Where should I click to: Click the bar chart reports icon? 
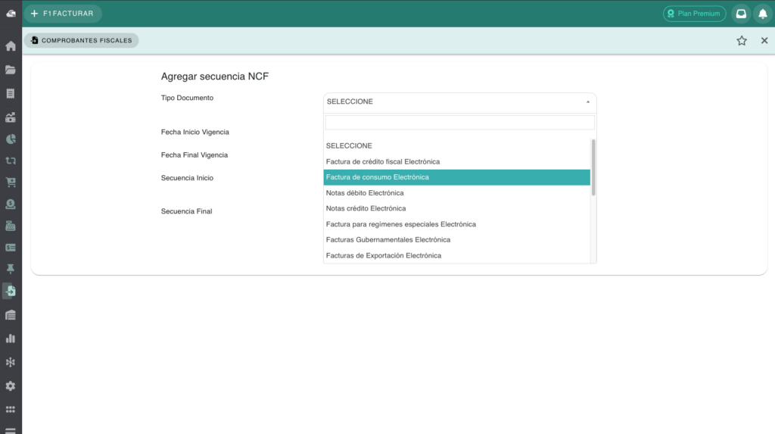(x=11, y=339)
